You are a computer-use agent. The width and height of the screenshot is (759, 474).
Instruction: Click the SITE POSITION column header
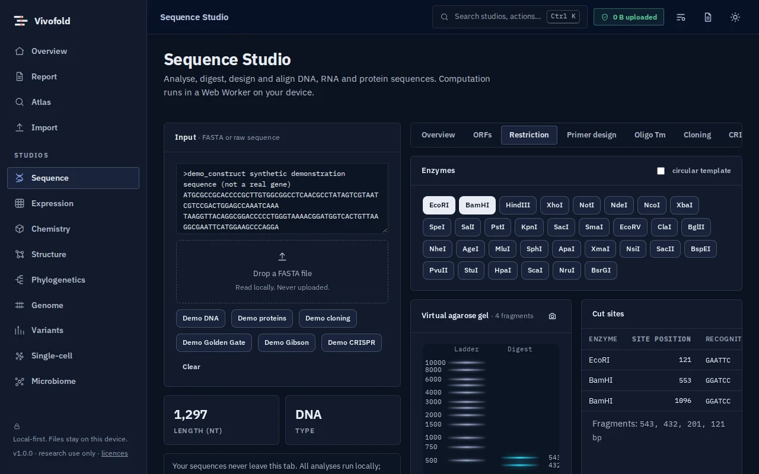pos(661,339)
